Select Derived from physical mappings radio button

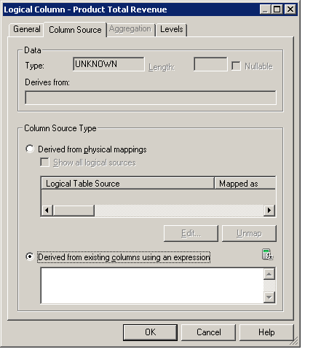tap(30, 149)
